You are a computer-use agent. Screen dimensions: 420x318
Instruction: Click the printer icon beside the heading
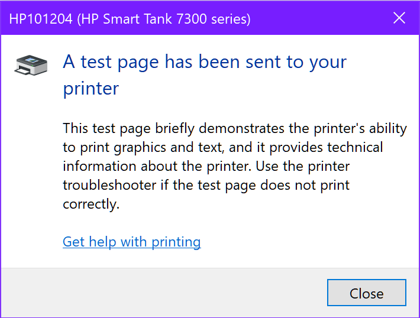tap(31, 65)
